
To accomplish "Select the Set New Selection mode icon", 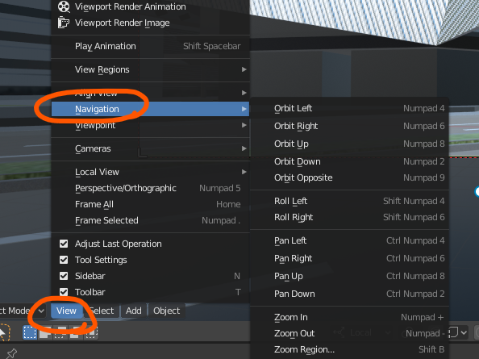I will [30, 332].
